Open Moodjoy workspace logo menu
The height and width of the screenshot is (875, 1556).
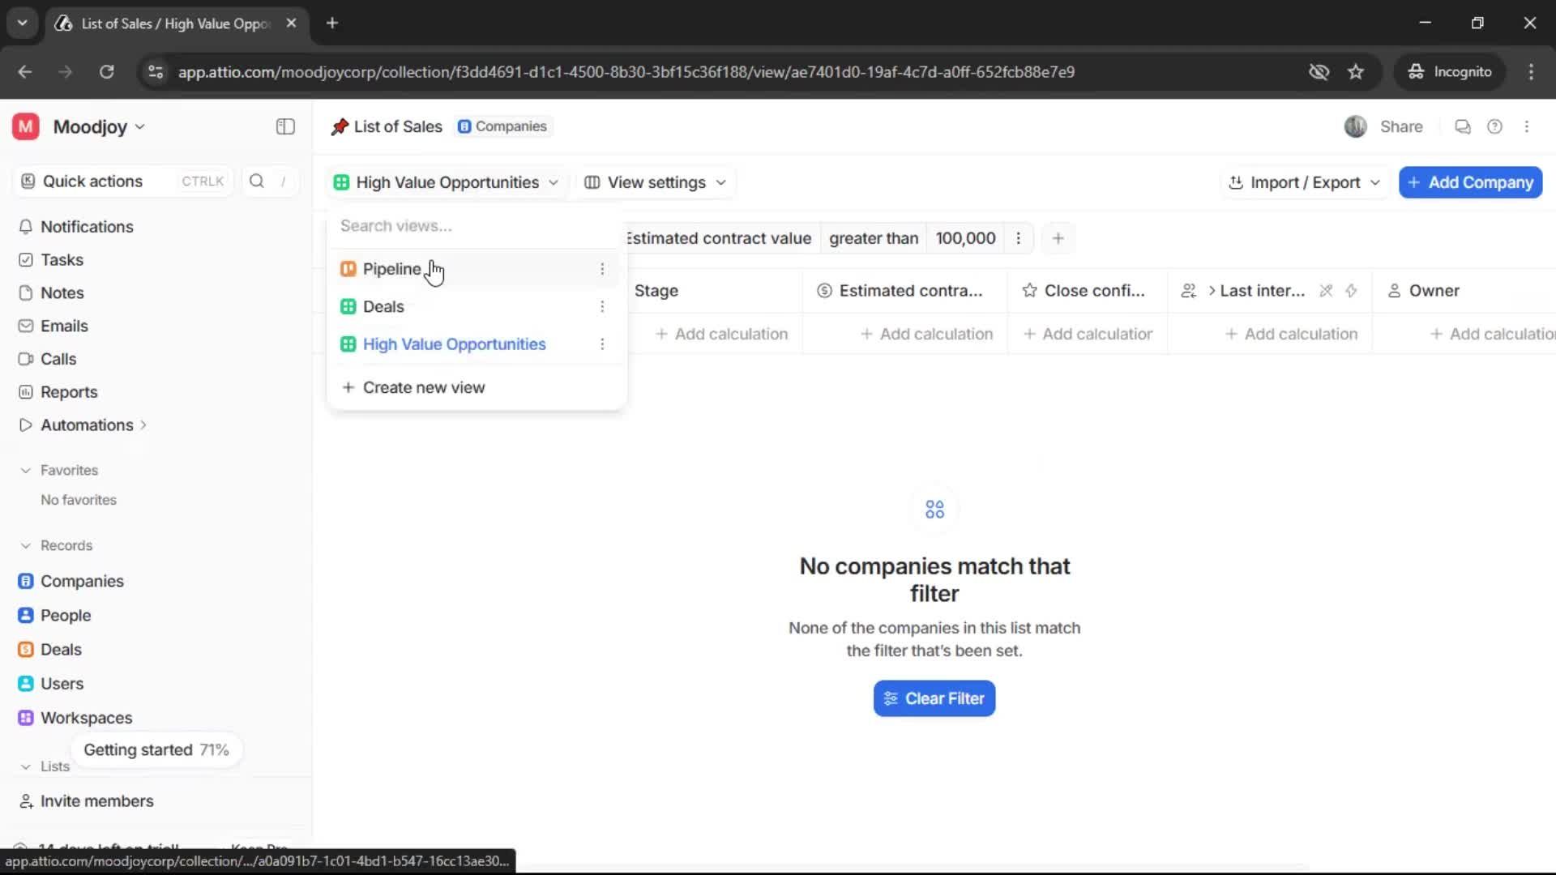[x=91, y=126]
